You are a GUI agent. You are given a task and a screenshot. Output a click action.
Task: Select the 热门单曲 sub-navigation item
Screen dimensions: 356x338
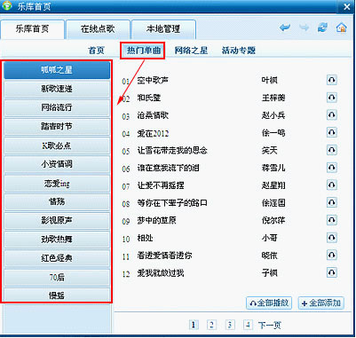tap(144, 51)
